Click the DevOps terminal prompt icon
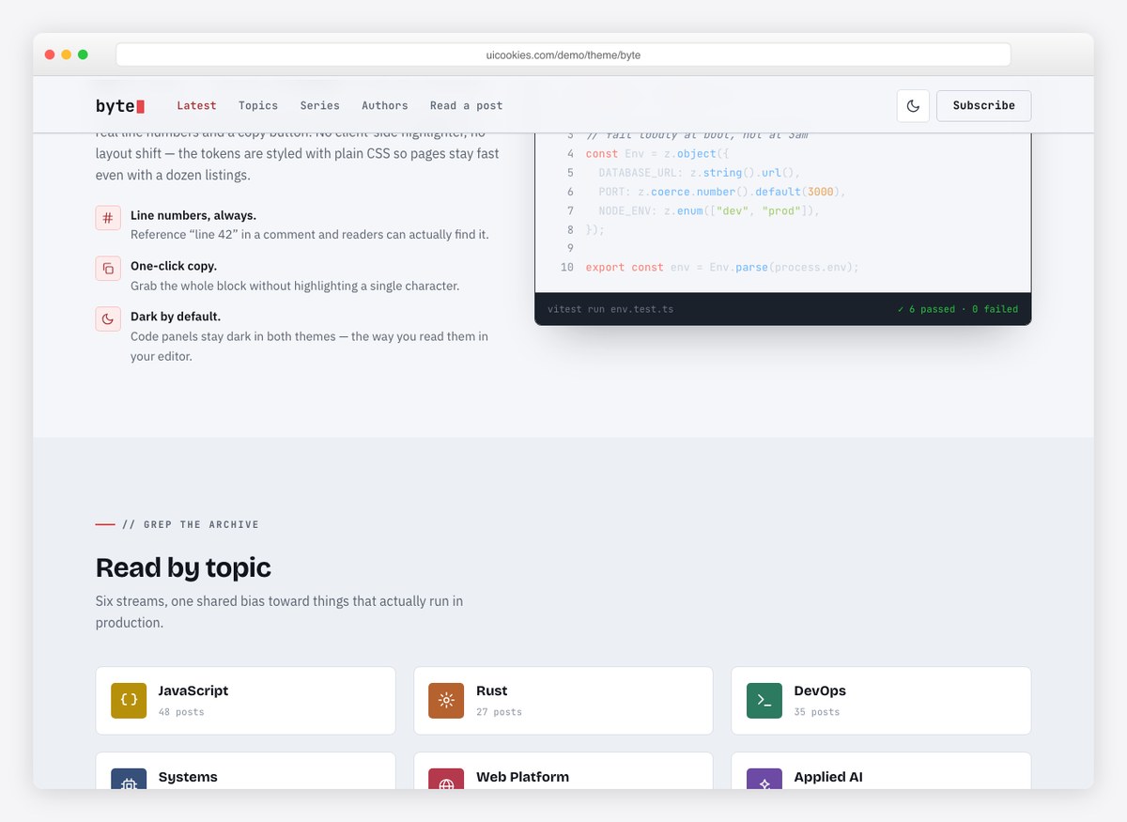The width and height of the screenshot is (1127, 822). [764, 701]
